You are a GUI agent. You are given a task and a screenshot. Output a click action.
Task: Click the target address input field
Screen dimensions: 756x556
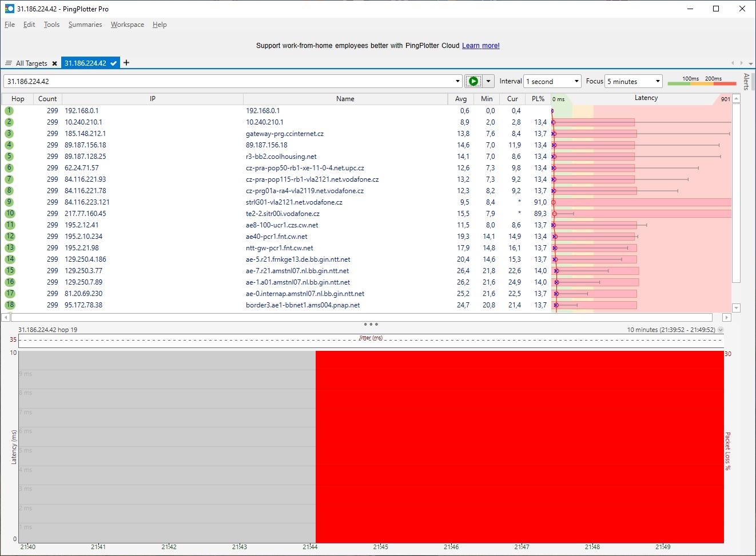229,82
